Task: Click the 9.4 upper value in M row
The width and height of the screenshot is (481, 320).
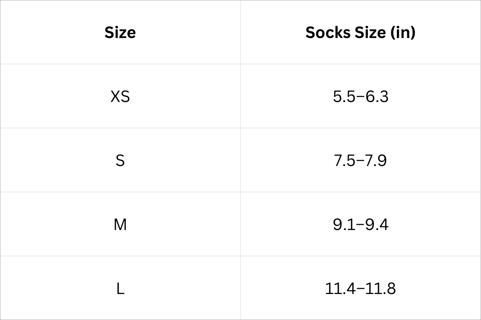Action: click(377, 224)
